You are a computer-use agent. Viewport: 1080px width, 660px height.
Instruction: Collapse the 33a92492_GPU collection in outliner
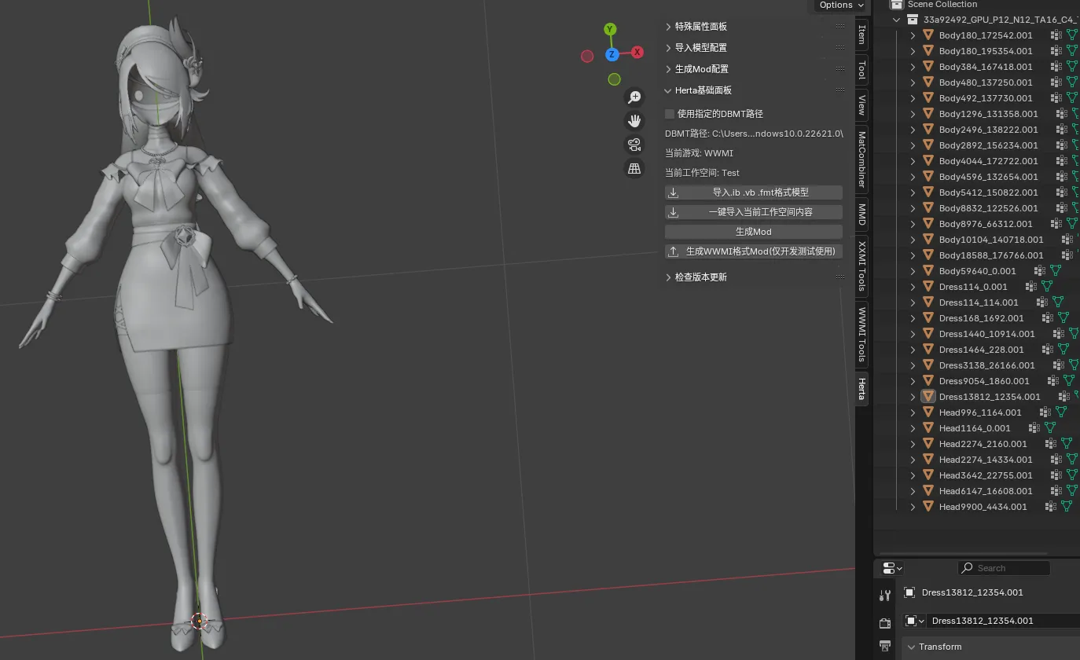pyautogui.click(x=897, y=20)
